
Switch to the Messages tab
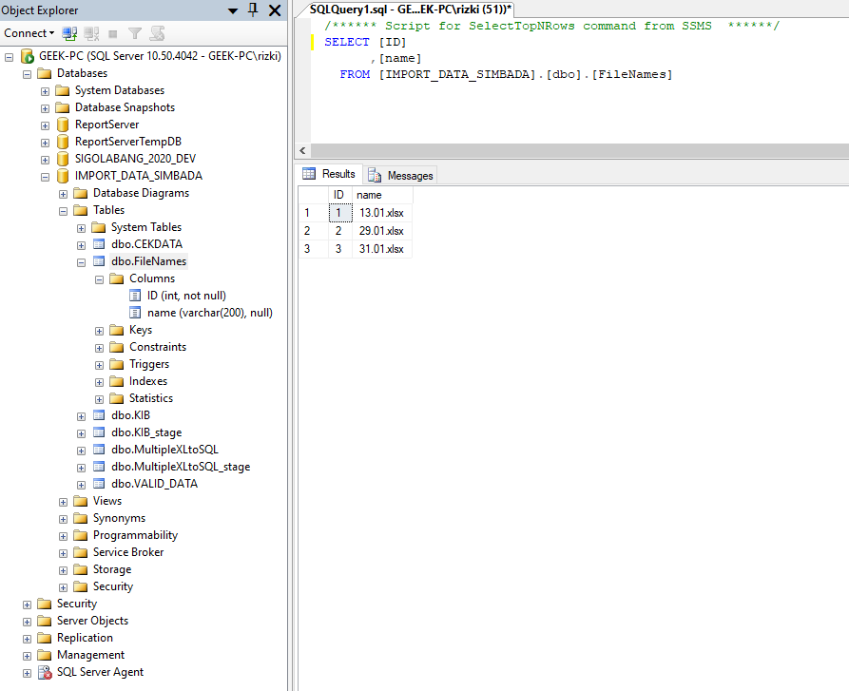pyautogui.click(x=400, y=175)
